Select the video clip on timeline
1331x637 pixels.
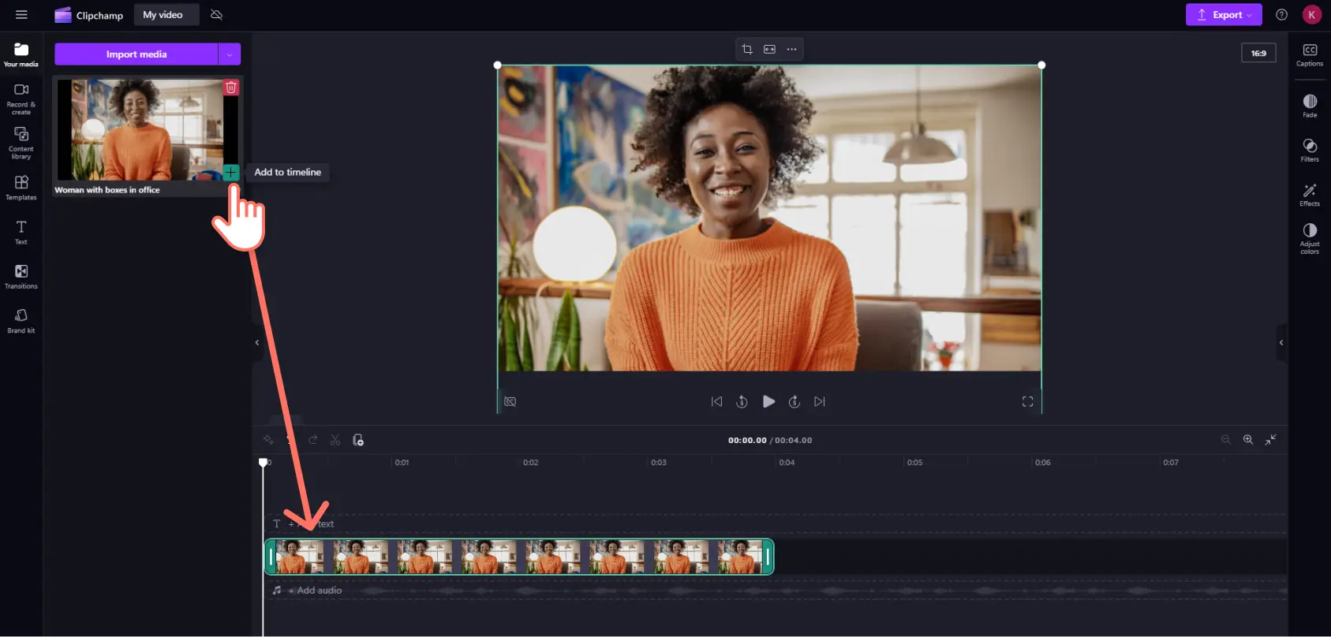coord(519,557)
